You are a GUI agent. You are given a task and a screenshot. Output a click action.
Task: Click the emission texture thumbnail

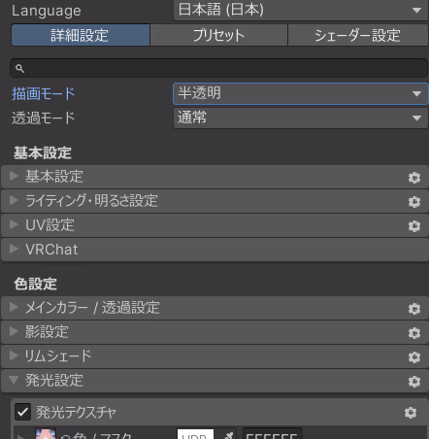[46, 434]
